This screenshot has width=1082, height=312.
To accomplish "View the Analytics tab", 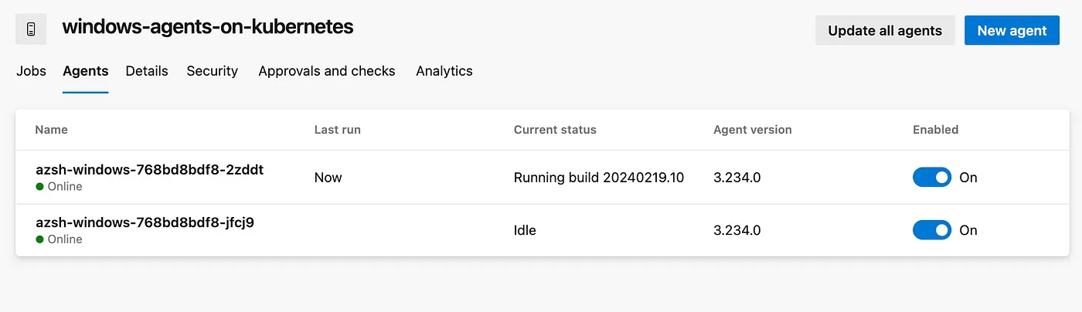I will (444, 71).
